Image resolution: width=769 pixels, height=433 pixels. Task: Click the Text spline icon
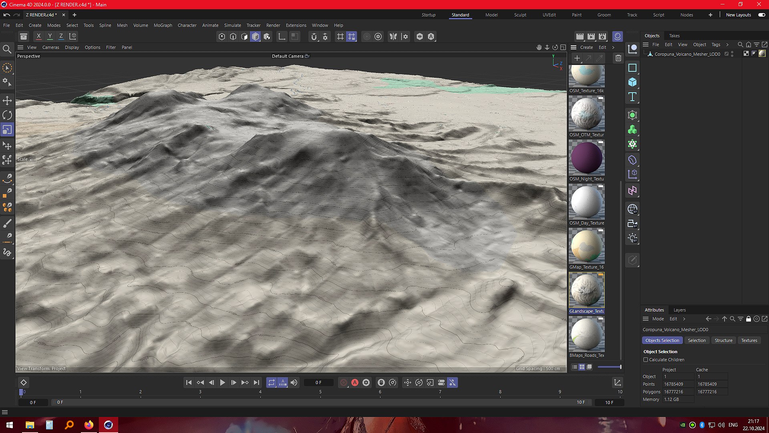click(x=632, y=97)
